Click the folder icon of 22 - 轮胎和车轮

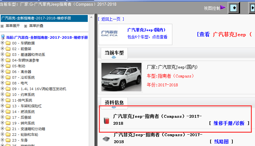tap(8, 135)
